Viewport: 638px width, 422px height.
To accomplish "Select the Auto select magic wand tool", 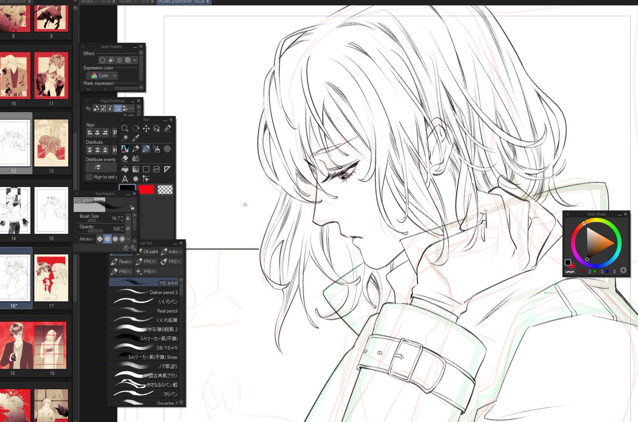I will tap(124, 138).
